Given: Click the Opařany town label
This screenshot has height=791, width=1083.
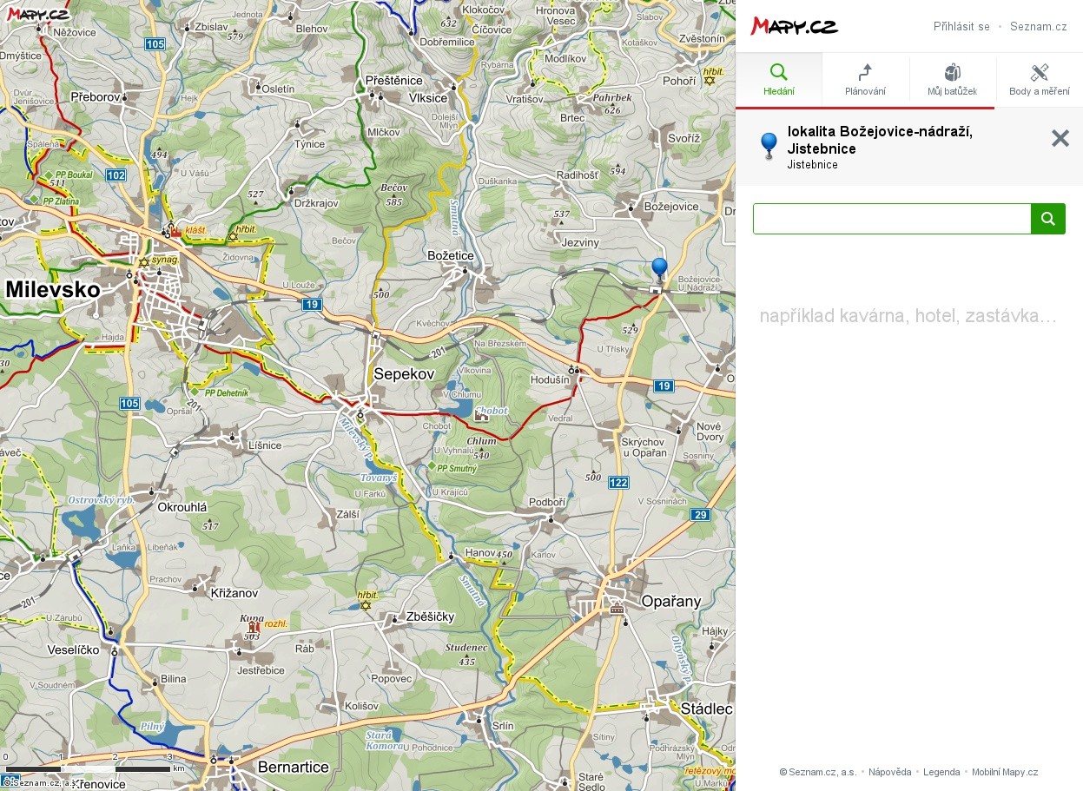Looking at the screenshot, I should (x=670, y=601).
